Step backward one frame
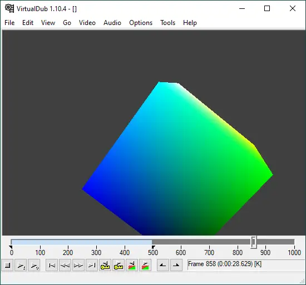 [x=65, y=265]
